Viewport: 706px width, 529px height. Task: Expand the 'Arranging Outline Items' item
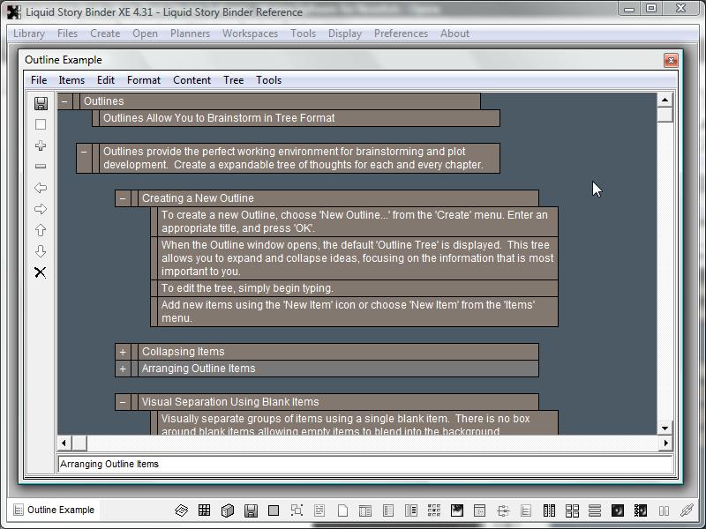pos(123,369)
